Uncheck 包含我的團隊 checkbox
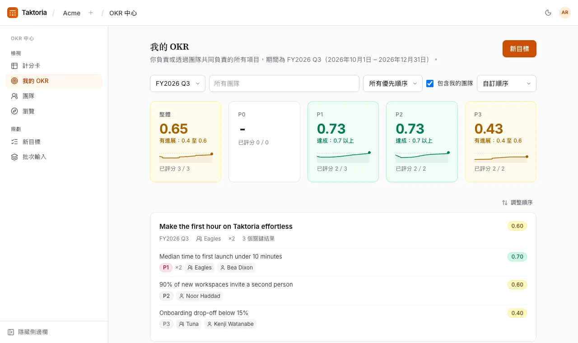Viewport: 578px width, 343px height. pyautogui.click(x=430, y=83)
